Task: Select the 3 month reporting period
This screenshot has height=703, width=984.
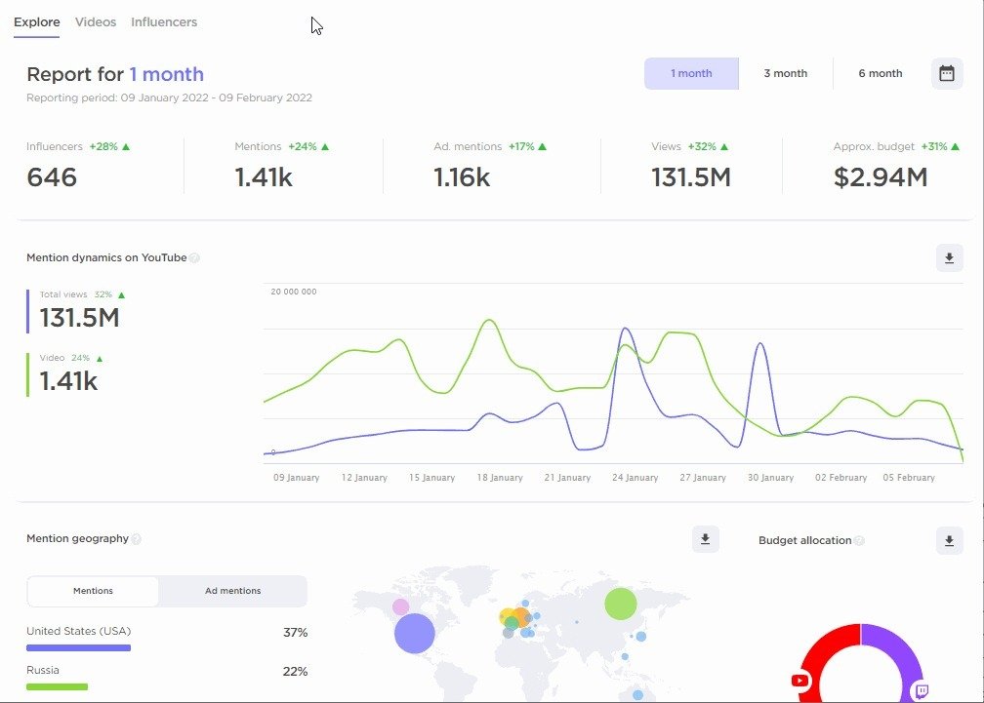Action: tap(786, 73)
